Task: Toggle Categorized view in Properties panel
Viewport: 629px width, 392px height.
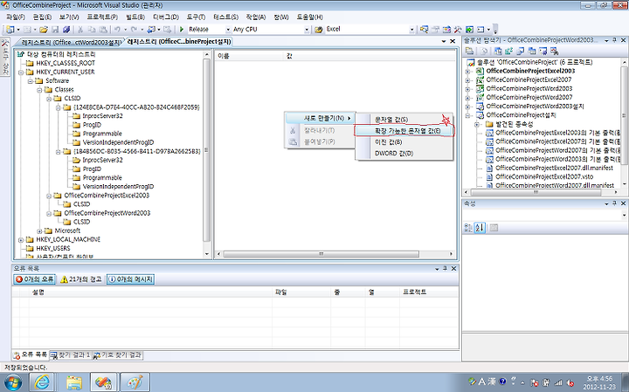Action: click(x=468, y=228)
